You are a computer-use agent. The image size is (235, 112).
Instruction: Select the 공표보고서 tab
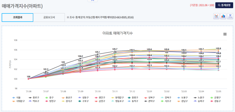click(x=49, y=17)
